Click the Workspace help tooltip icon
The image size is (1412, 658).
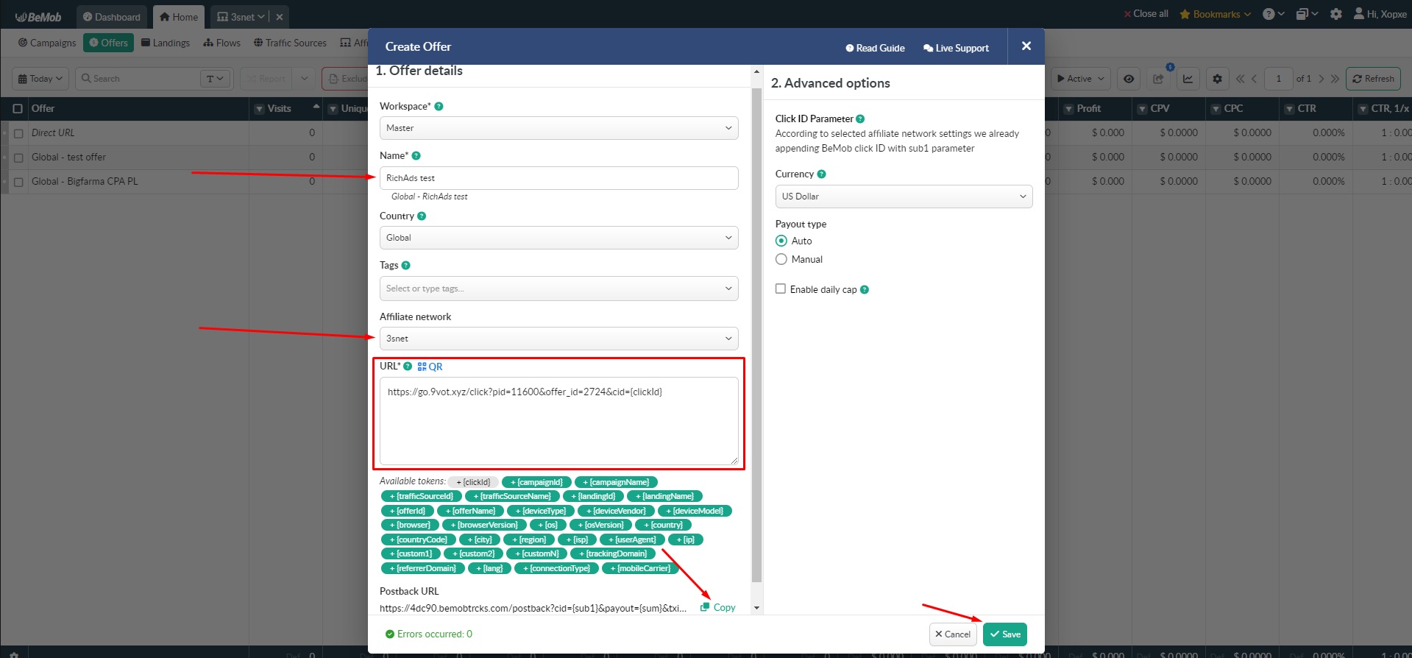click(x=439, y=106)
